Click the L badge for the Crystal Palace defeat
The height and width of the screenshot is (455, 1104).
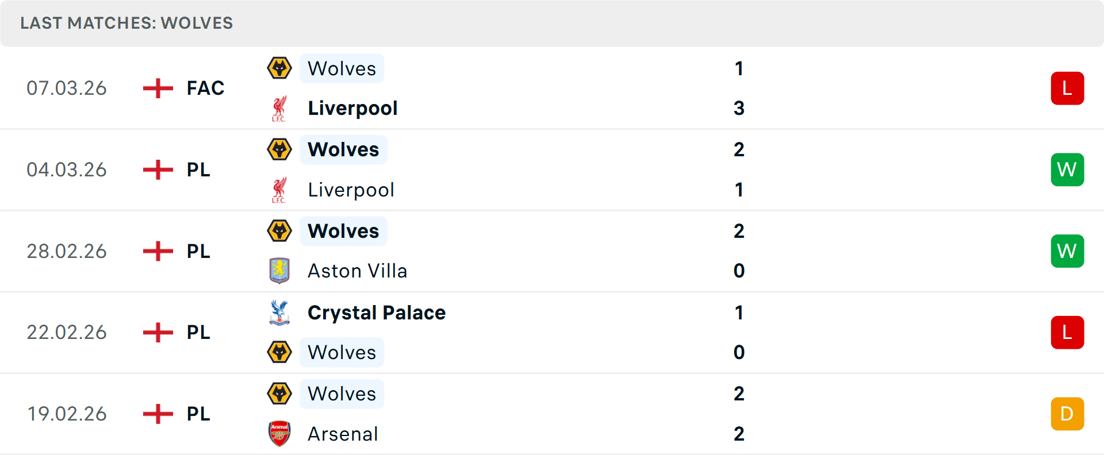(x=1067, y=332)
